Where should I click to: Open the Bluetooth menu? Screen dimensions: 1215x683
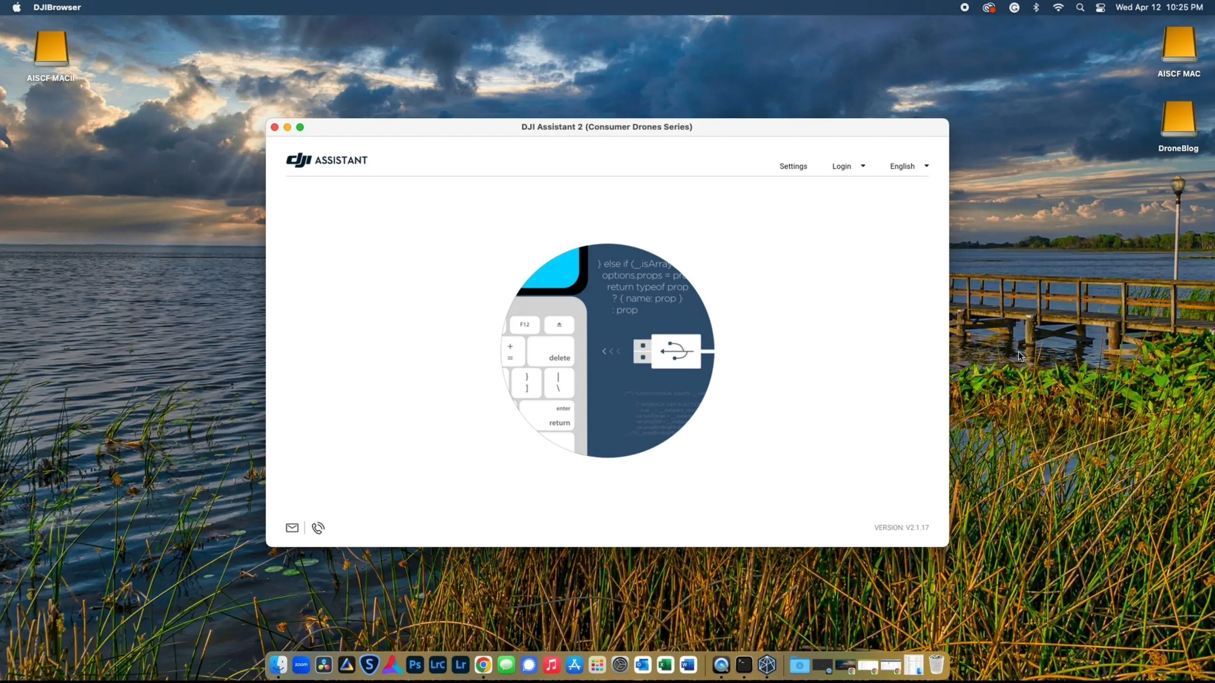pos(1036,7)
